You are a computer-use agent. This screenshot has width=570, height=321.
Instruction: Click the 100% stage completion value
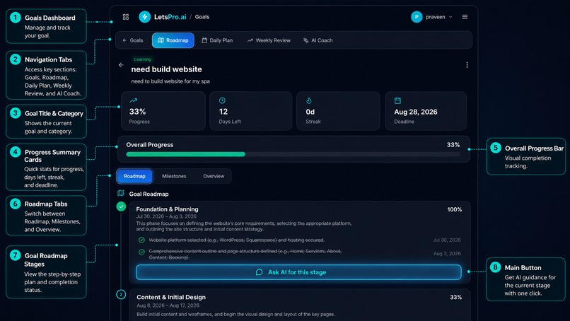(x=455, y=209)
